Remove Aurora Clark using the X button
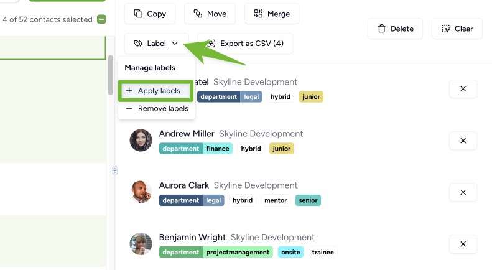Viewport: 492px width, 270px height. click(x=463, y=192)
